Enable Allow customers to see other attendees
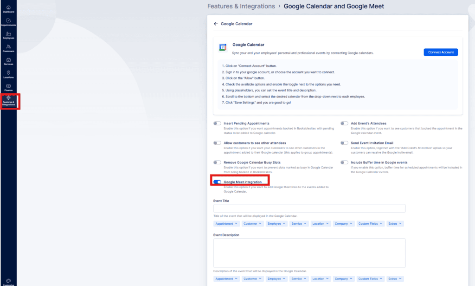 [x=217, y=143]
